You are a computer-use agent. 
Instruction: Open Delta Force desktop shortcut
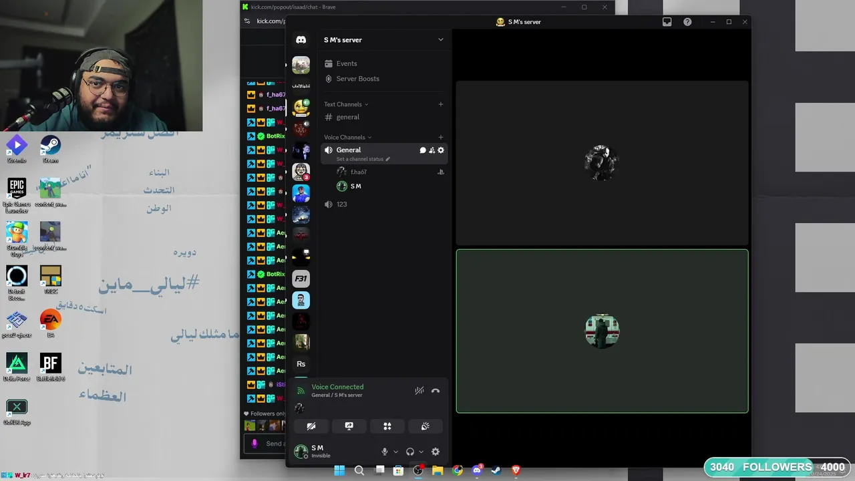(x=17, y=367)
